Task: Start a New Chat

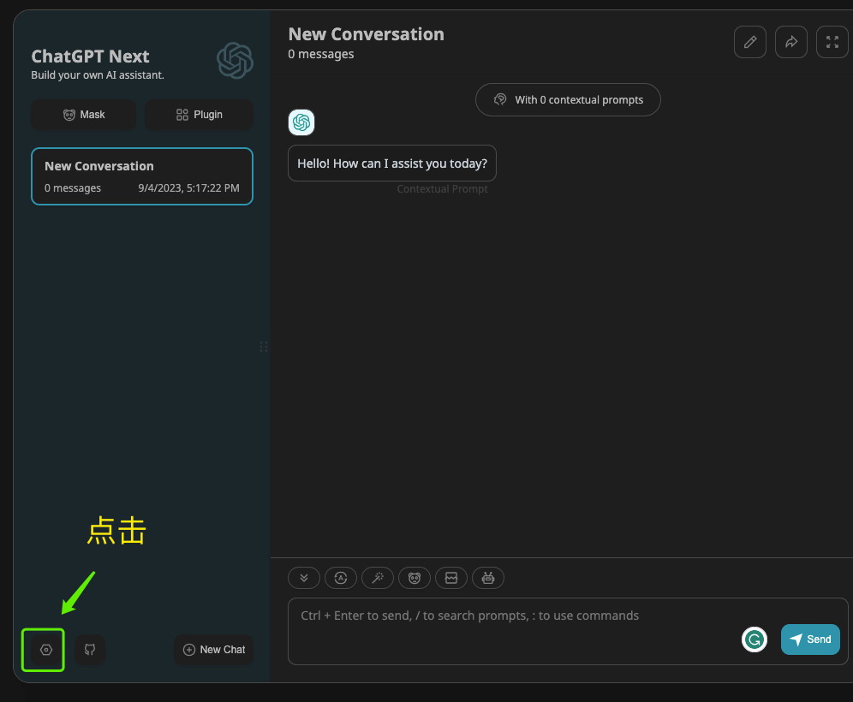Action: [214, 650]
